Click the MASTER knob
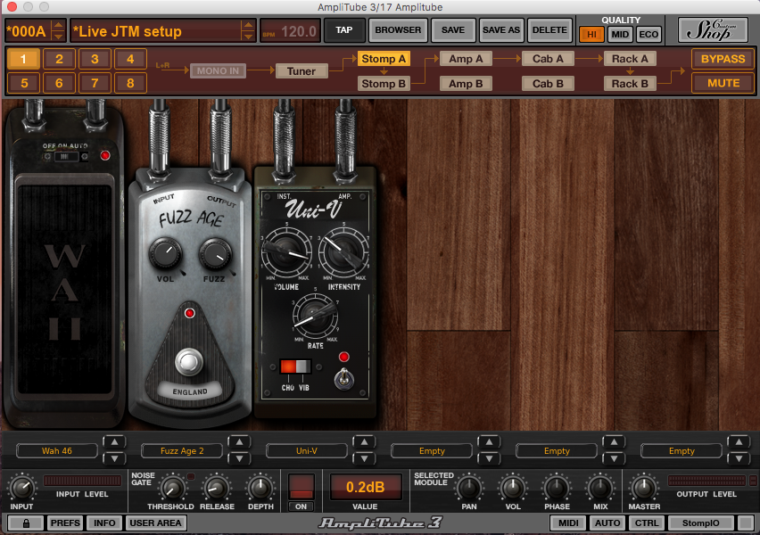 click(x=644, y=488)
